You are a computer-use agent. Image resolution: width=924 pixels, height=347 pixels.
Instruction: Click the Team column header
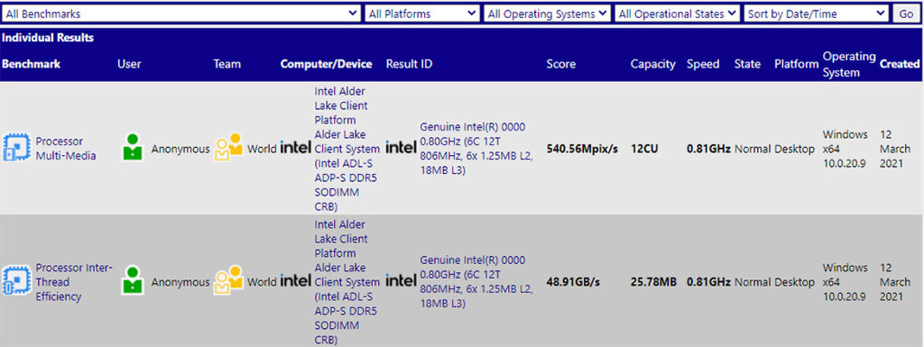pyautogui.click(x=227, y=64)
